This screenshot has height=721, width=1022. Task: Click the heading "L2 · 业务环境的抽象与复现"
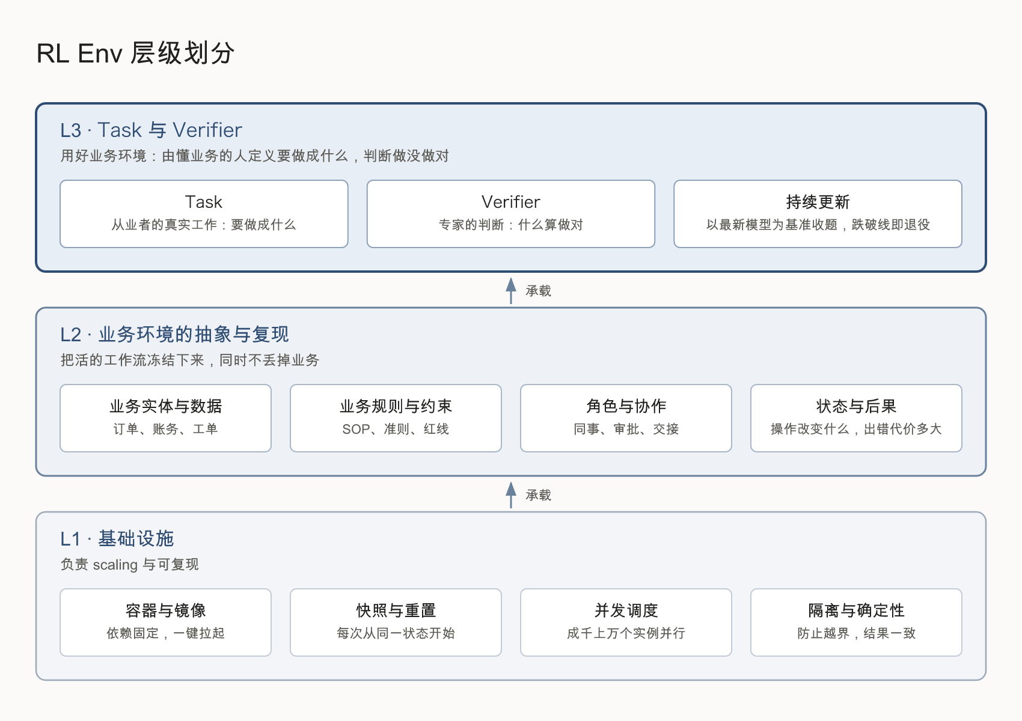[x=174, y=334]
